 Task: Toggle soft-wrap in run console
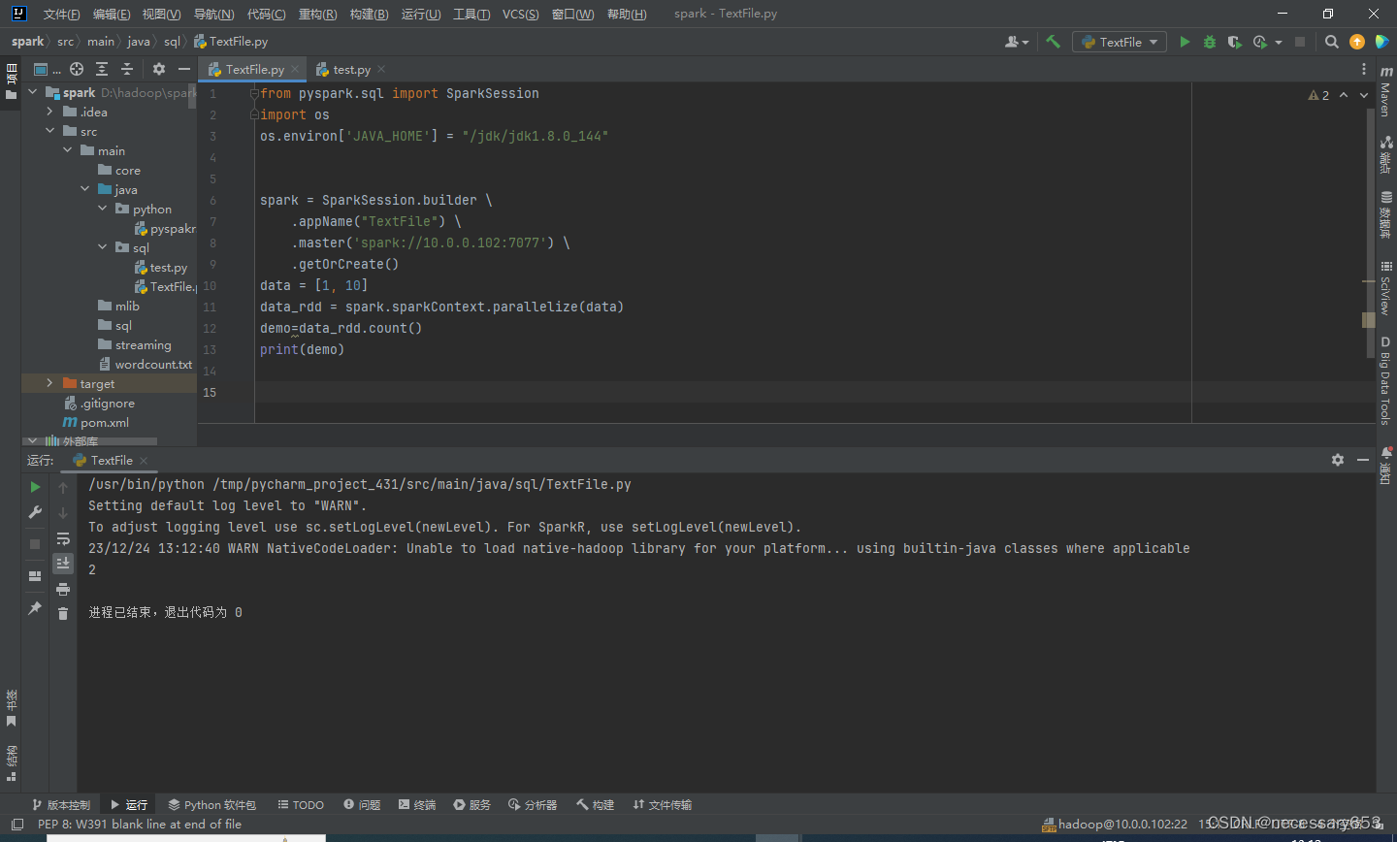[63, 538]
